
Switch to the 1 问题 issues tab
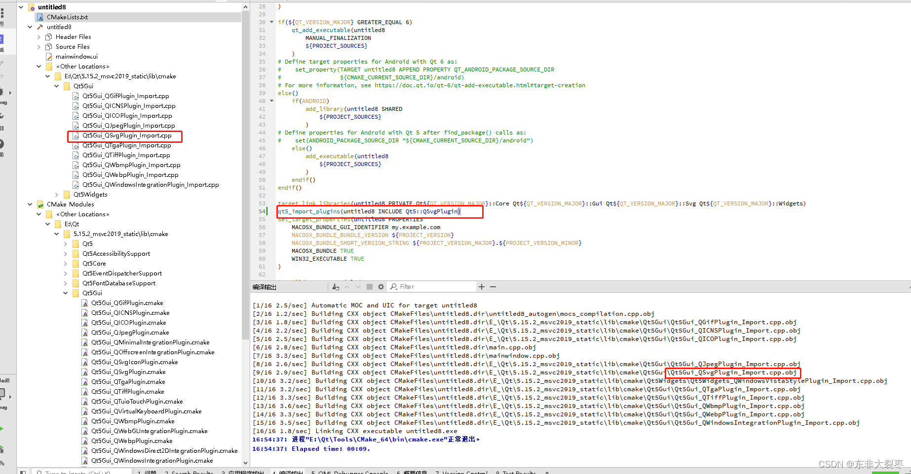click(148, 471)
